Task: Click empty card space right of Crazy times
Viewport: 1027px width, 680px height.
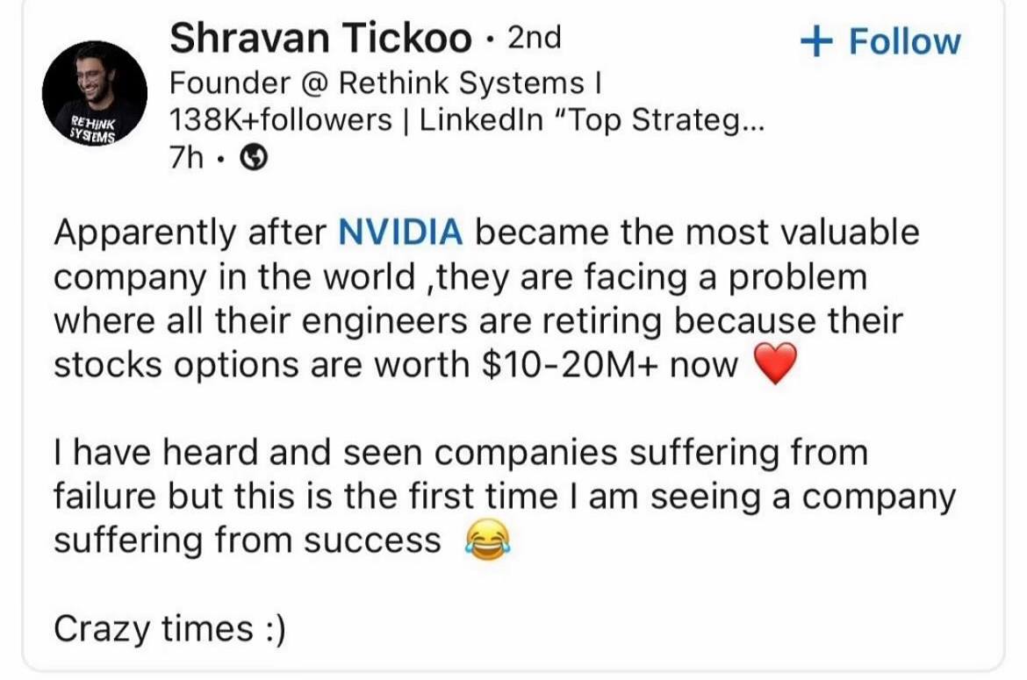Action: 642,629
